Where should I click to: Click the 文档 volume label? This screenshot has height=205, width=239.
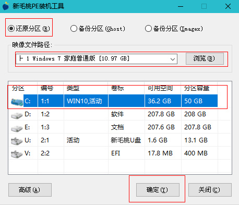[x=117, y=127]
